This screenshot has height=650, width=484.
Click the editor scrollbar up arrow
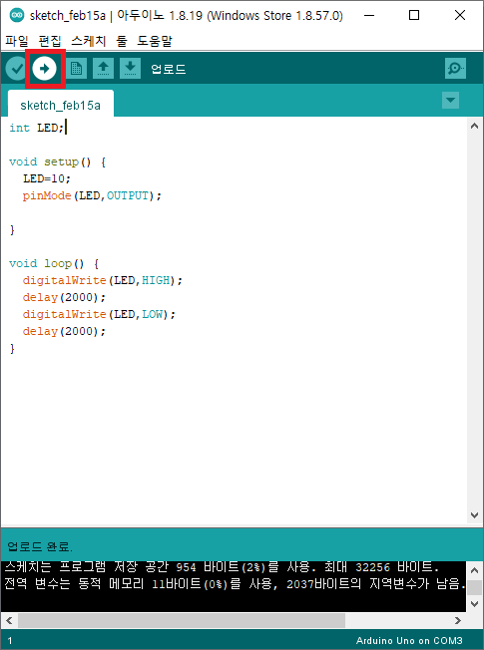tap(474, 127)
